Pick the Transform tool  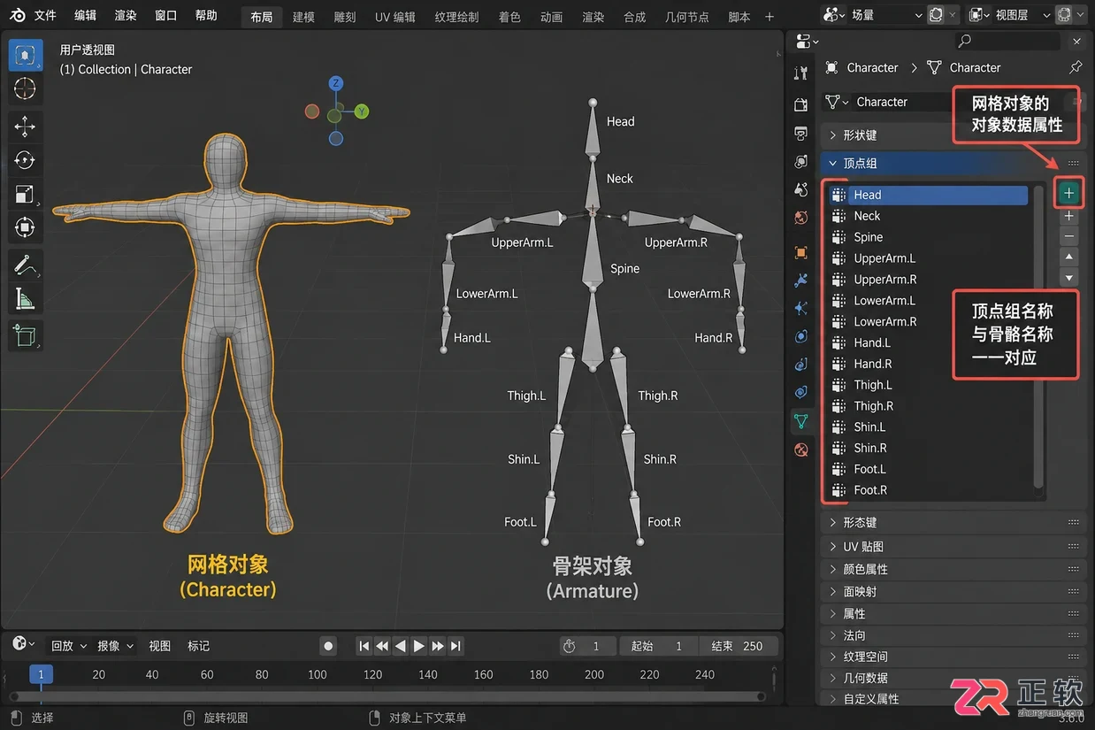[x=25, y=227]
